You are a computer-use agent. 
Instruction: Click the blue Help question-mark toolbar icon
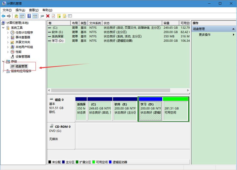click(x=29, y=16)
